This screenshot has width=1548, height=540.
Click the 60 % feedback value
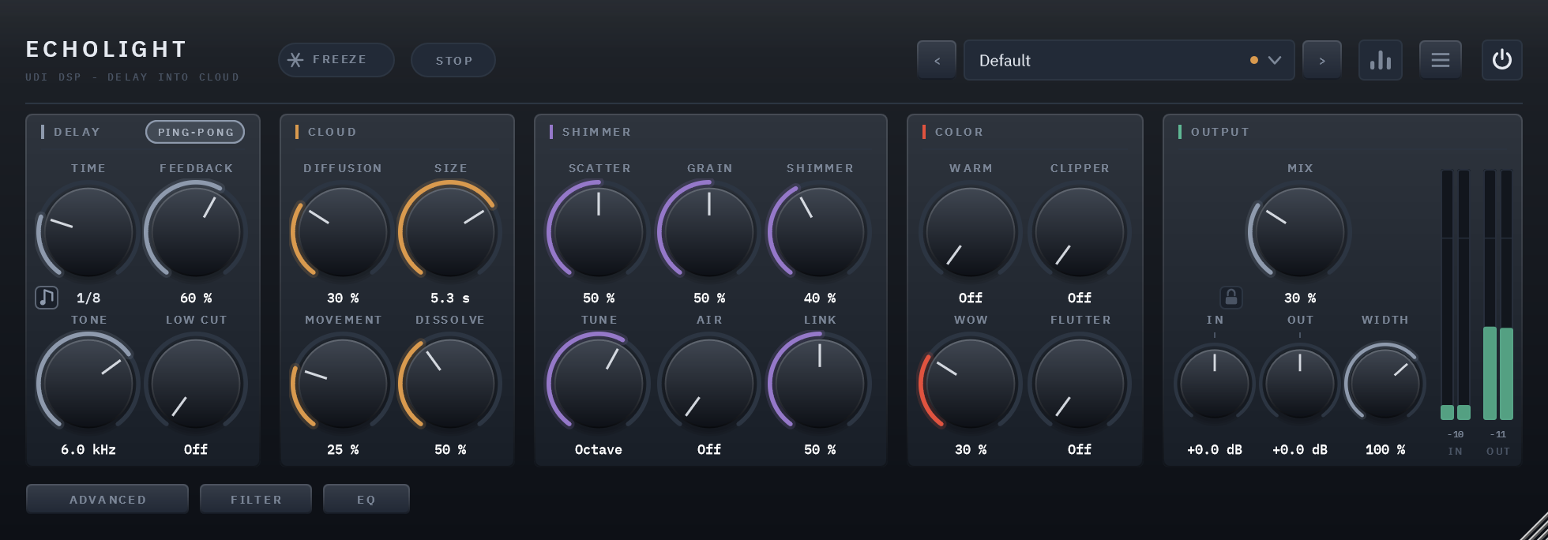(x=196, y=298)
